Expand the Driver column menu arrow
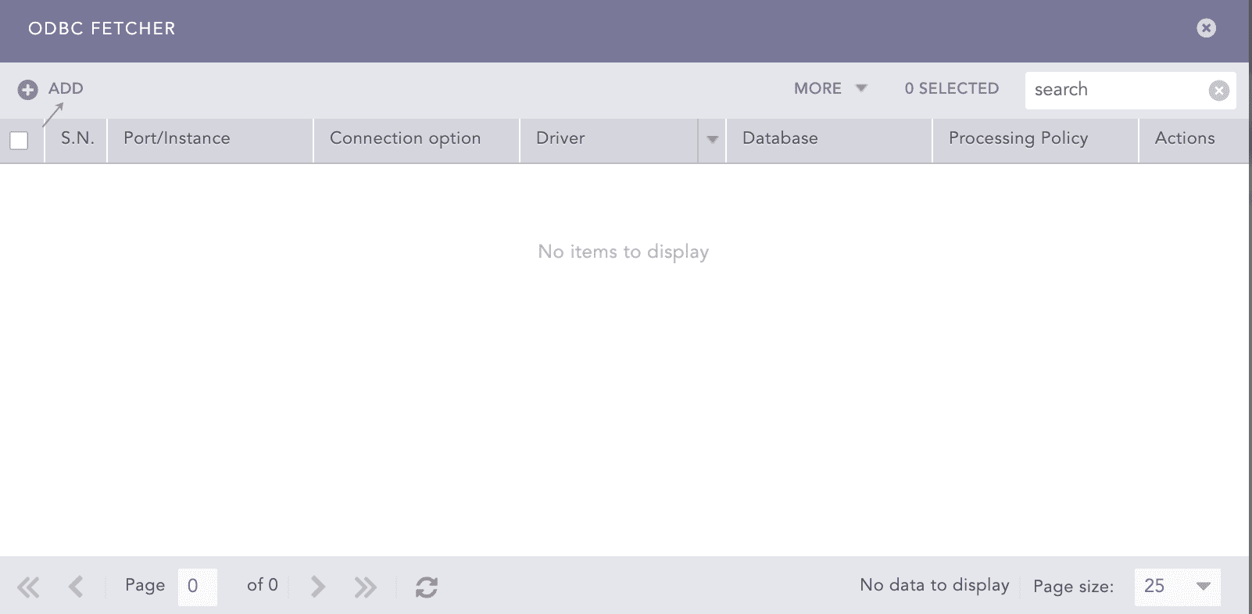1252x614 pixels. pos(712,140)
